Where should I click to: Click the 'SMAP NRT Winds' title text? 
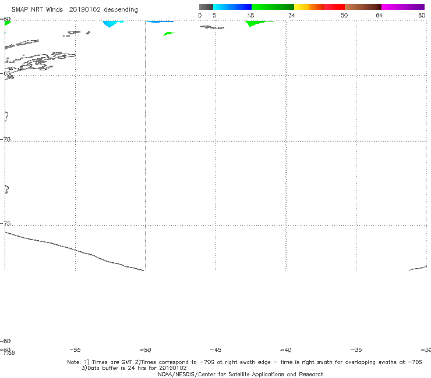(x=37, y=9)
